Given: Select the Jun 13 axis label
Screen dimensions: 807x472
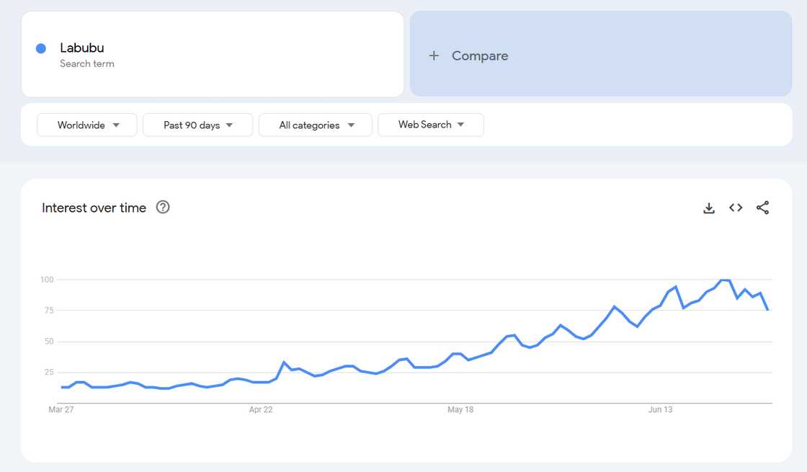Looking at the screenshot, I should (661, 409).
